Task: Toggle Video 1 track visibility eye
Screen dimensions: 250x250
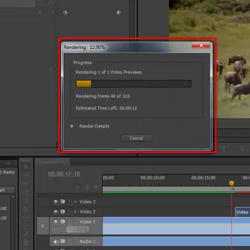Action: [x=56, y=221]
